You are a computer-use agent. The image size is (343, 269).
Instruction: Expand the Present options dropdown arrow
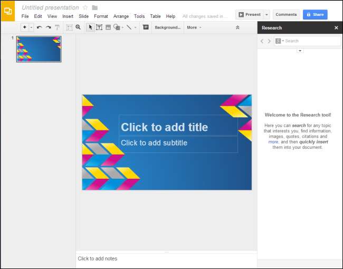266,15
